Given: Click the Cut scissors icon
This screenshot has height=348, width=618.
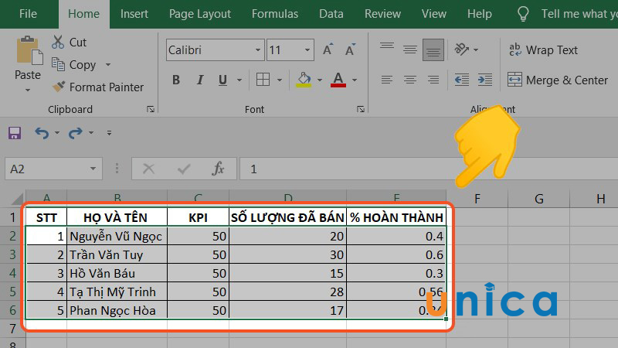Looking at the screenshot, I should (59, 43).
